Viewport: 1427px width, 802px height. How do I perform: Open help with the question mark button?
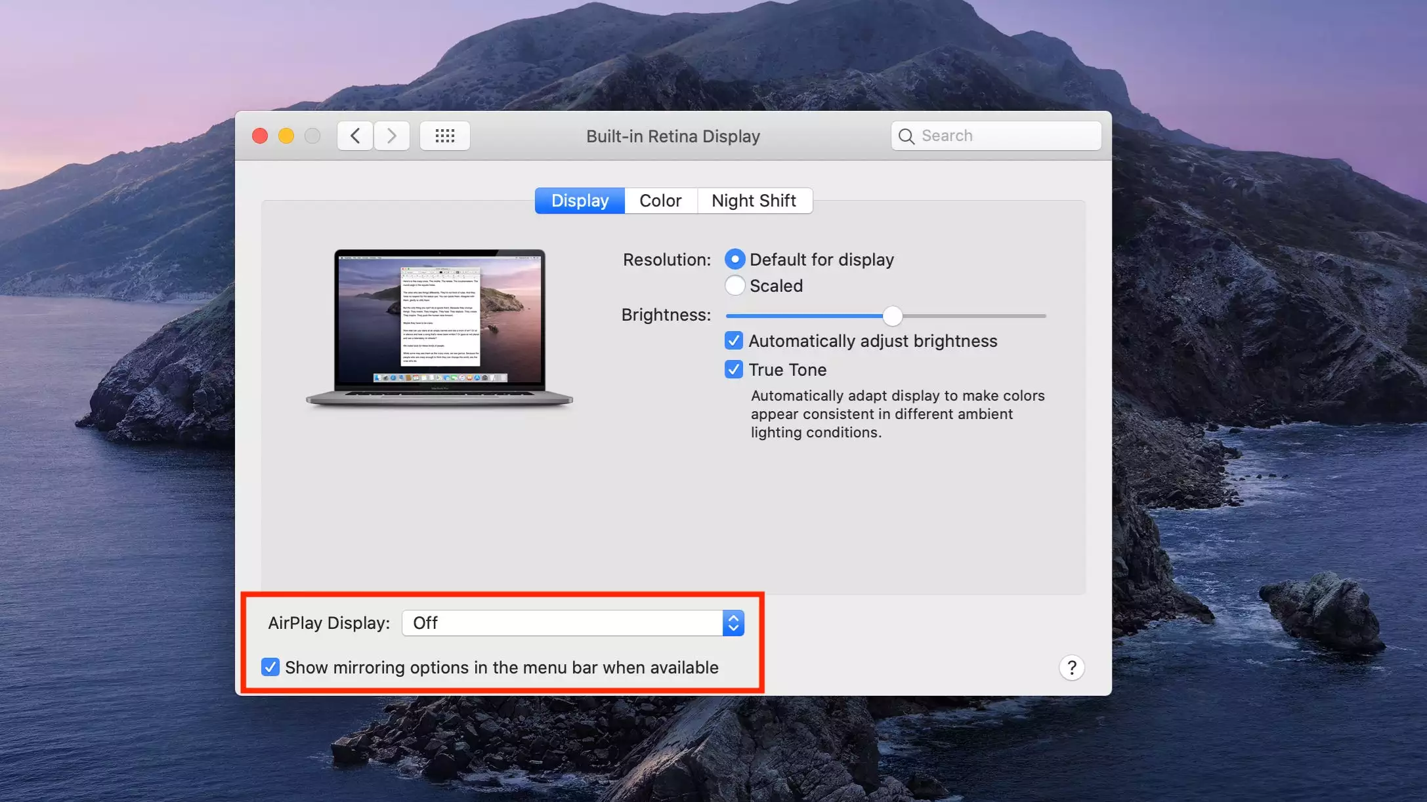(1071, 668)
